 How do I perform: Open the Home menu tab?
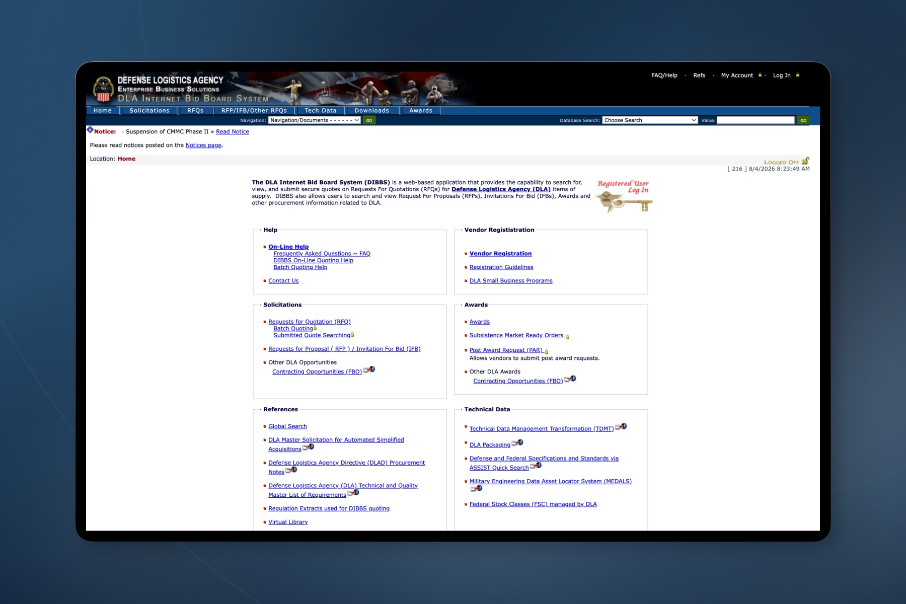point(103,111)
